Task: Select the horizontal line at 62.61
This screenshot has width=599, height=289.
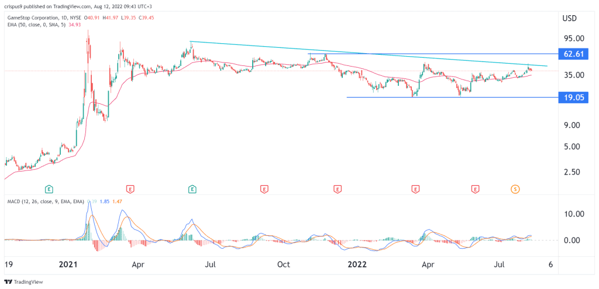Action: [433, 54]
